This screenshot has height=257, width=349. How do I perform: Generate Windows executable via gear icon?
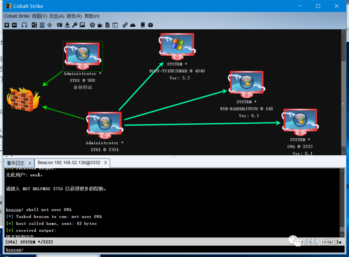[x=92, y=25]
